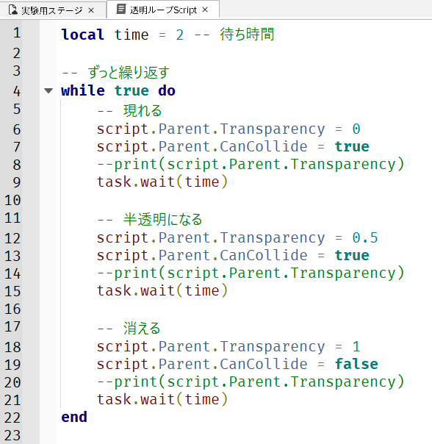
Task: Click the commented print statement on line 8
Action: [251, 165]
